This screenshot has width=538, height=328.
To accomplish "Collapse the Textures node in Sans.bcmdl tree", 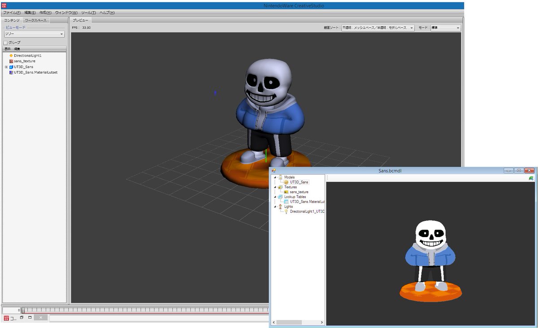I will pyautogui.click(x=275, y=187).
